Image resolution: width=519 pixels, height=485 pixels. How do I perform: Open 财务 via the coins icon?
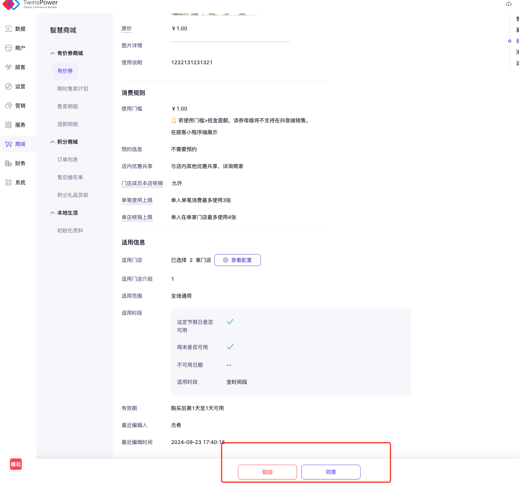[x=8, y=163]
